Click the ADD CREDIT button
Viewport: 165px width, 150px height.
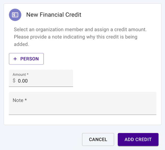[138, 139]
